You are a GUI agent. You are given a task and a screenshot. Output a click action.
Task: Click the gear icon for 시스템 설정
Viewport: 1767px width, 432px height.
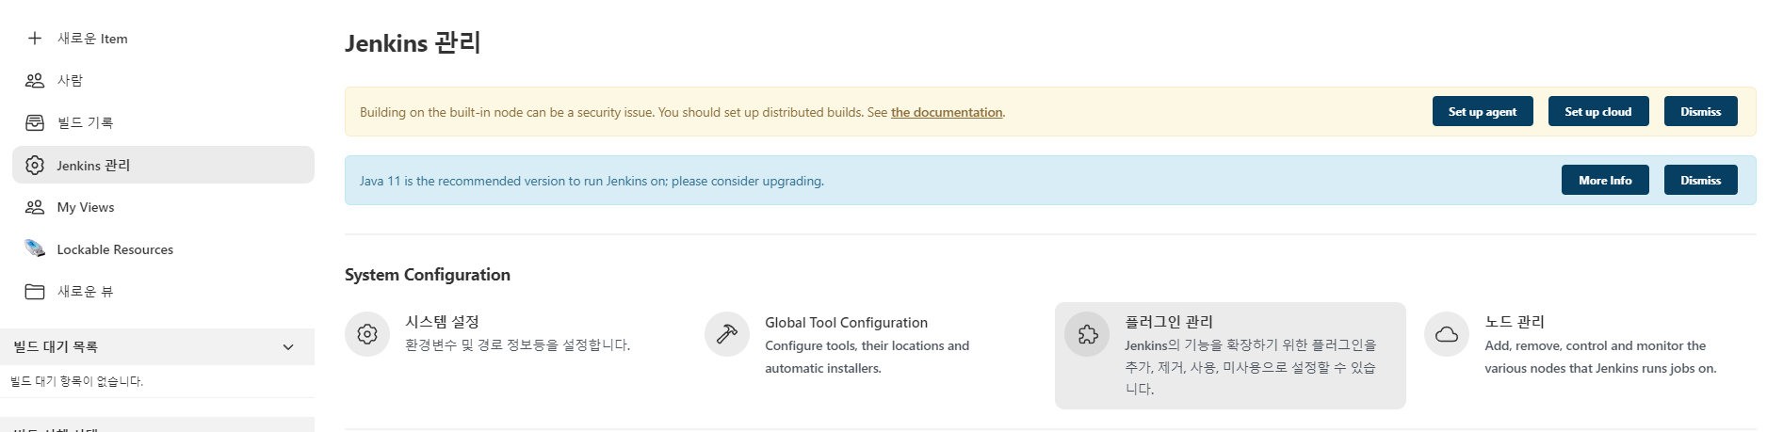coord(367,334)
